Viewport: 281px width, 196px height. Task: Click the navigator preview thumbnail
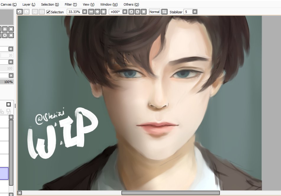click(7, 17)
